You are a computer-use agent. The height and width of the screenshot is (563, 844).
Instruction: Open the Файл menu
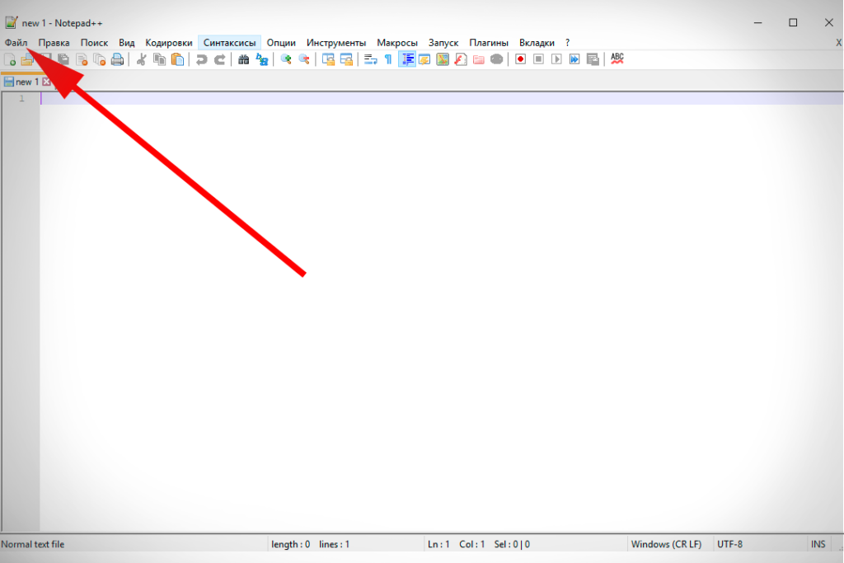pyautogui.click(x=16, y=43)
